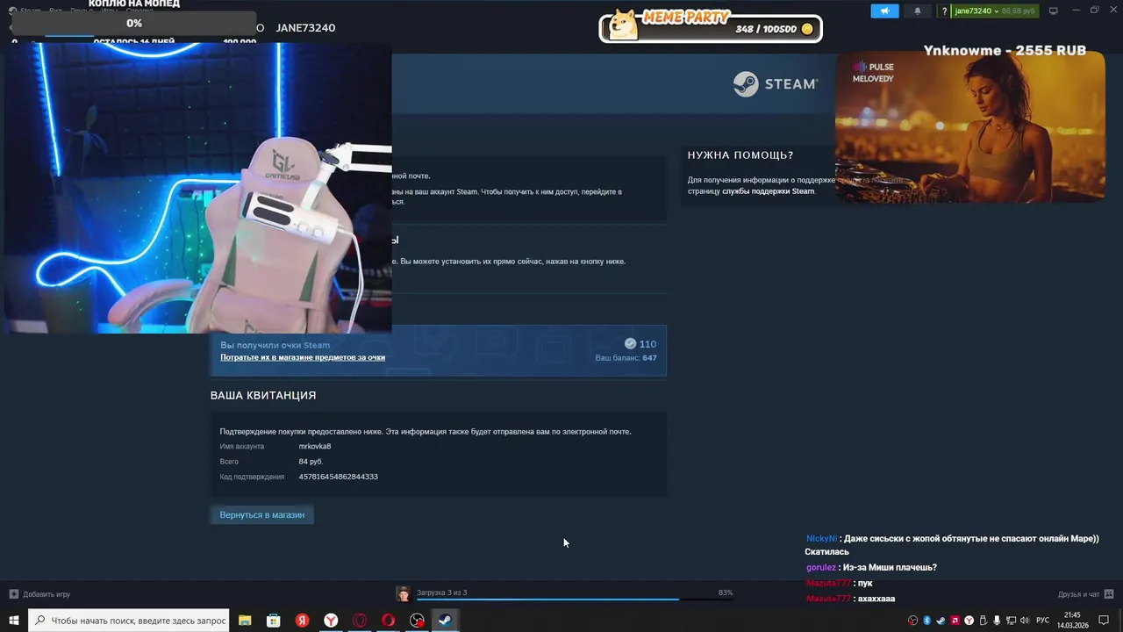
Task: Open the Steam support page link
Action: click(768, 191)
